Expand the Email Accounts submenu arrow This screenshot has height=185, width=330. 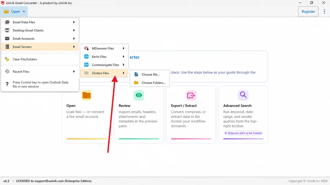click(74, 38)
